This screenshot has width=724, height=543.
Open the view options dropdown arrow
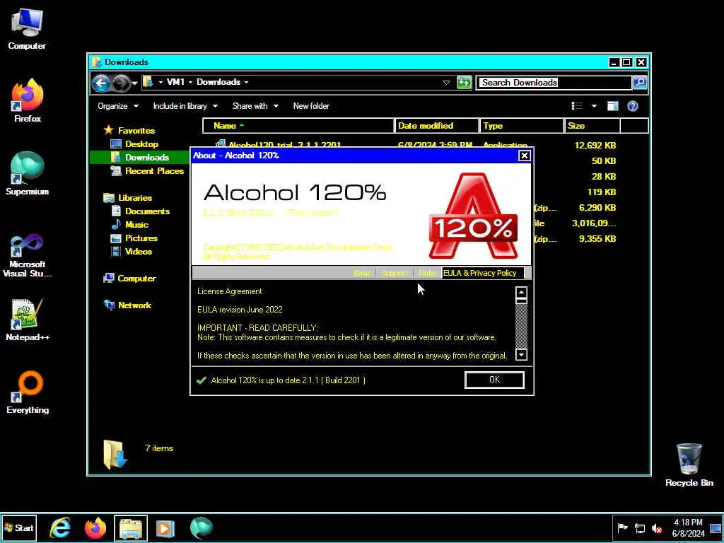point(594,106)
